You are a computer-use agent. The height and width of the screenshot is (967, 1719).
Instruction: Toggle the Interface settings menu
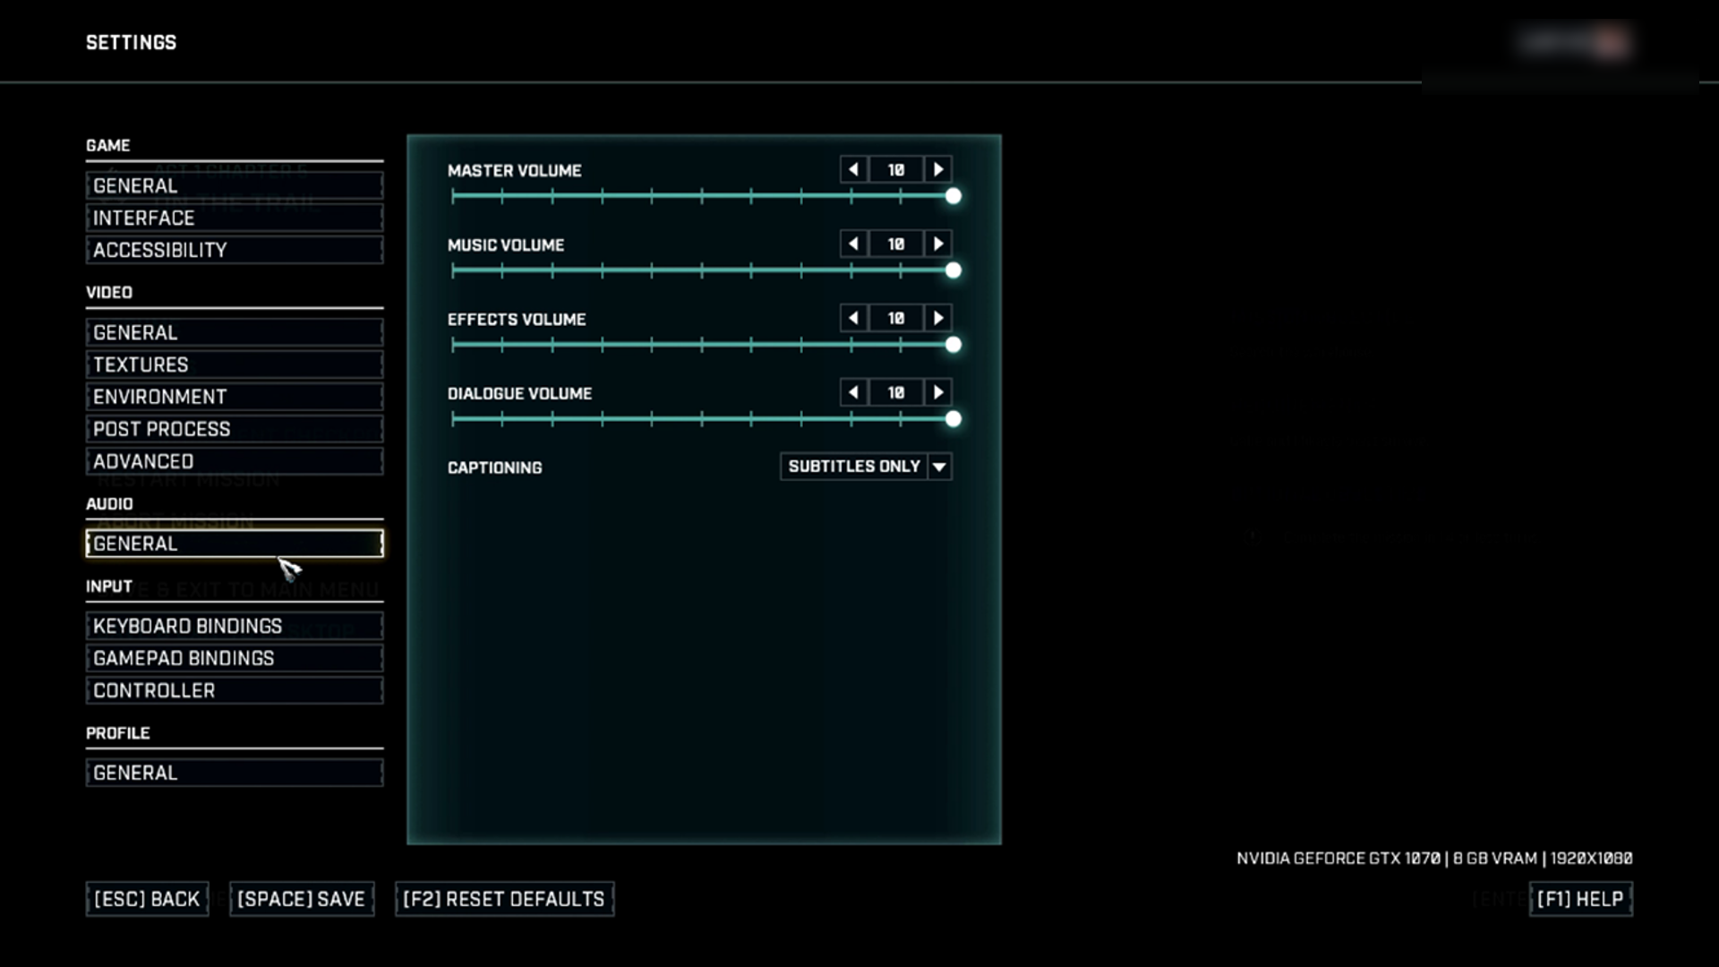(234, 218)
